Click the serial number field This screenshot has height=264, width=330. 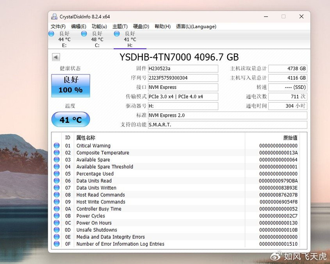click(183, 78)
